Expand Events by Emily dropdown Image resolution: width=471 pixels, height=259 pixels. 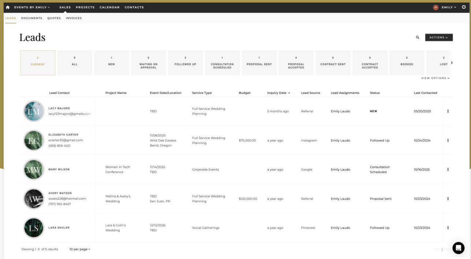point(32,7)
